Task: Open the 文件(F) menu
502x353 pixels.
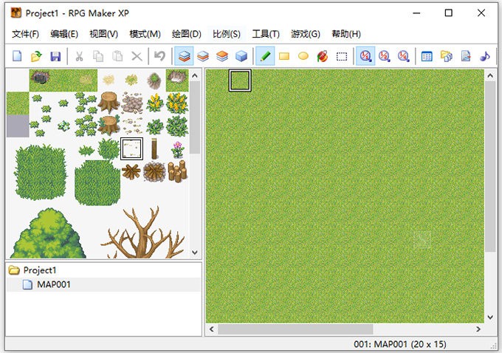Action: (x=26, y=34)
